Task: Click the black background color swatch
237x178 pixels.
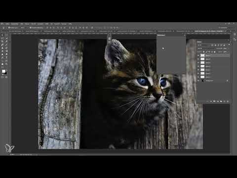Action: tap(6, 73)
